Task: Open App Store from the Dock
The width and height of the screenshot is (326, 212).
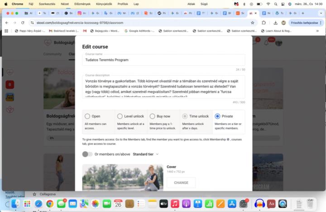Action: click(x=232, y=204)
